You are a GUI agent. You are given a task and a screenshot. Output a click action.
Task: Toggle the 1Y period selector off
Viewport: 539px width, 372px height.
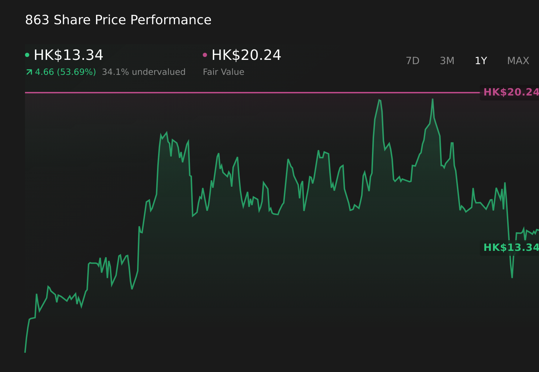pyautogui.click(x=481, y=61)
